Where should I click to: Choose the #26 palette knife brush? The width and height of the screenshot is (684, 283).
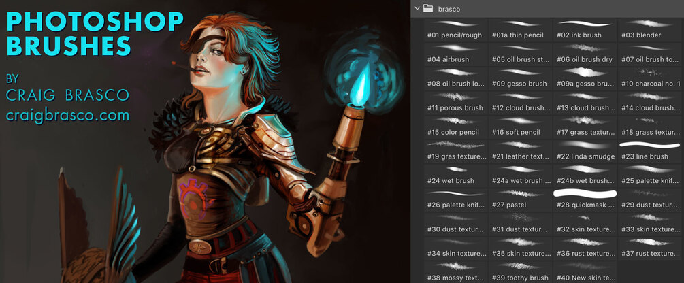456,200
